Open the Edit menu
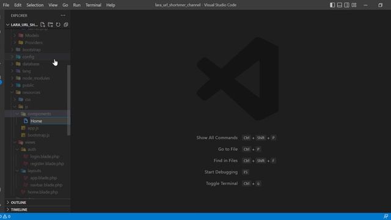The width and height of the screenshot is (391, 220). 18,5
